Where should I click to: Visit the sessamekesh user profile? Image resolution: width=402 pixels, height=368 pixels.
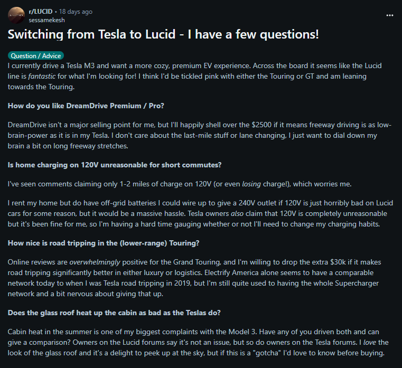[45, 19]
